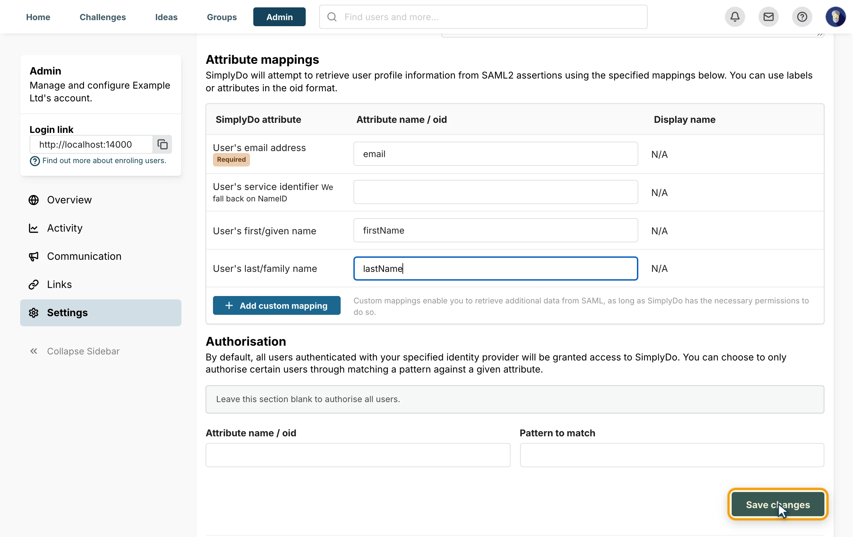This screenshot has height=537, width=860.
Task: Open the Groups tab
Action: pyautogui.click(x=222, y=17)
